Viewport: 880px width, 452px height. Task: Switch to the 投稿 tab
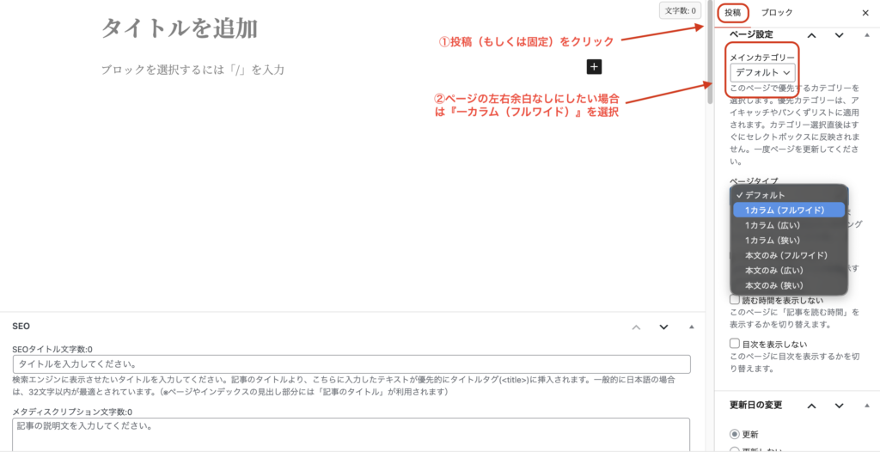732,13
